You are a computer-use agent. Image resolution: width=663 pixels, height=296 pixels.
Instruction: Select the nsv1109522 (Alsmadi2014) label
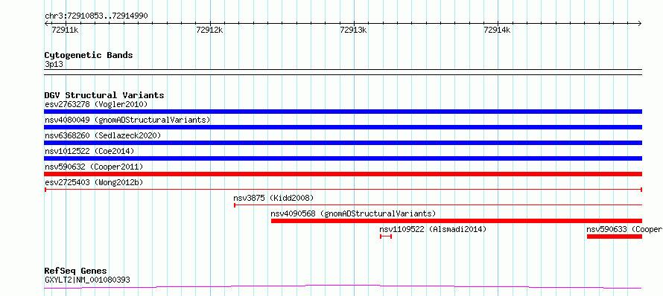pyautogui.click(x=433, y=230)
